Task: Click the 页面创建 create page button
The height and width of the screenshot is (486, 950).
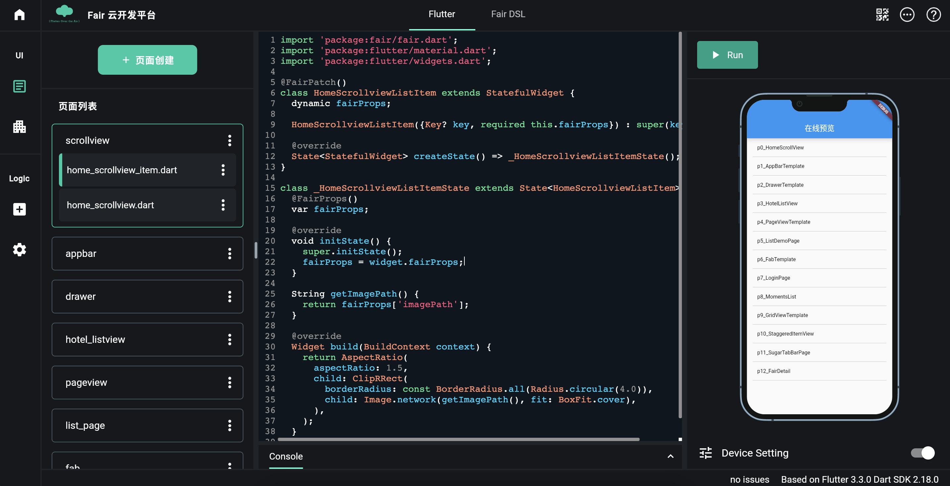Action: point(147,60)
